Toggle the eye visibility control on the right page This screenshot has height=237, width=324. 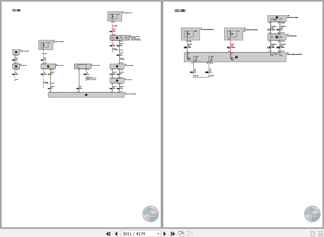tap(183, 11)
